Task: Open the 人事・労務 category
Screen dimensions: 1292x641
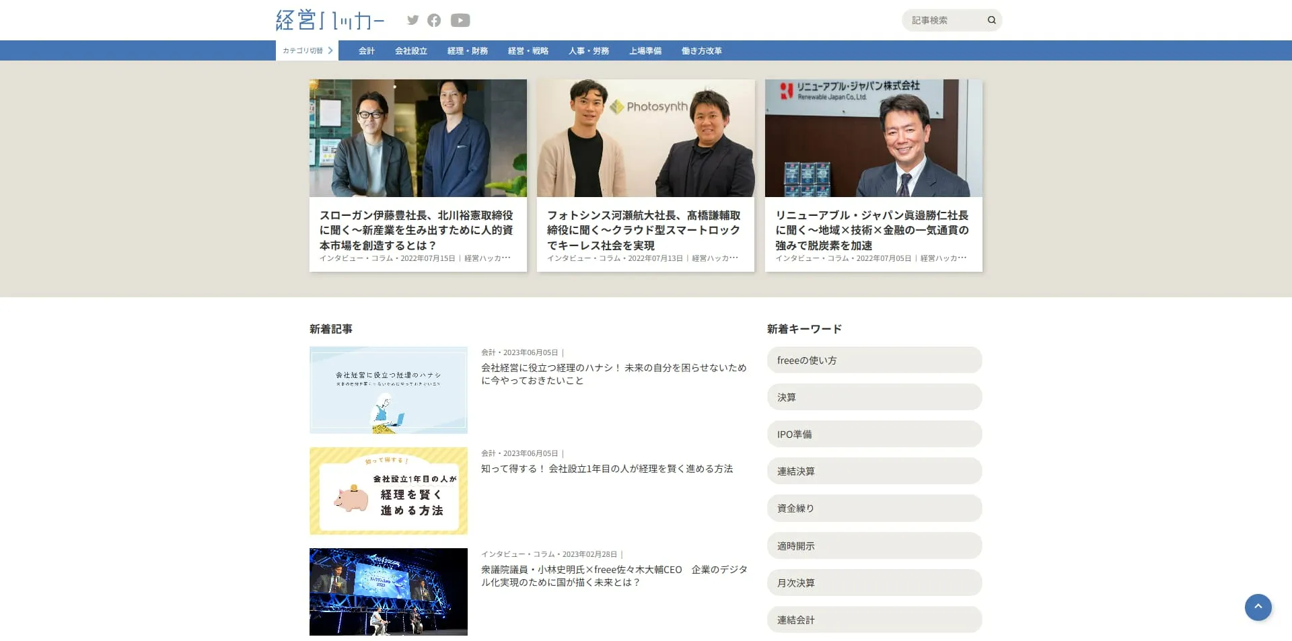Action: click(x=588, y=50)
